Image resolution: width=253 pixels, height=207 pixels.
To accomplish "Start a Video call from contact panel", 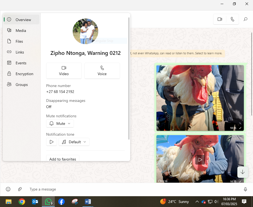I will pos(64,71).
